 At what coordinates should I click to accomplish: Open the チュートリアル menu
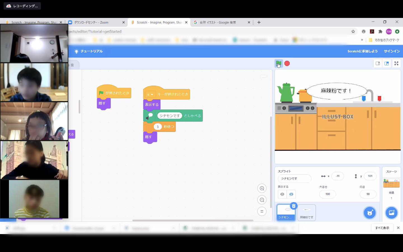88,51
